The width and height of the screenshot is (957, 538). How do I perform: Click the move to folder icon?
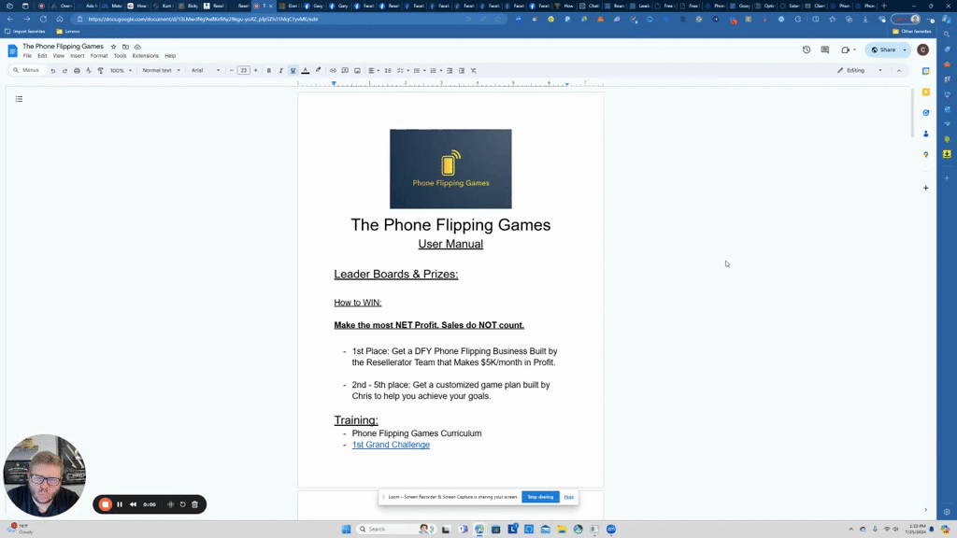click(x=125, y=47)
